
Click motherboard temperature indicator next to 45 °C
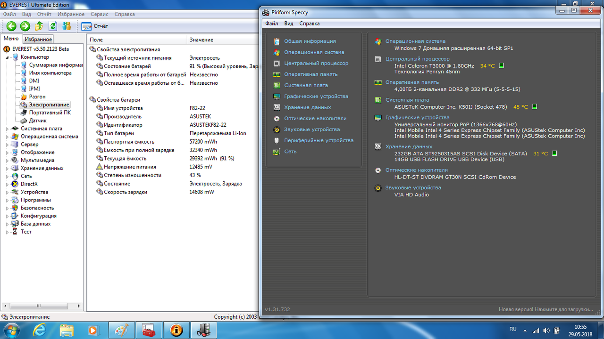click(535, 107)
